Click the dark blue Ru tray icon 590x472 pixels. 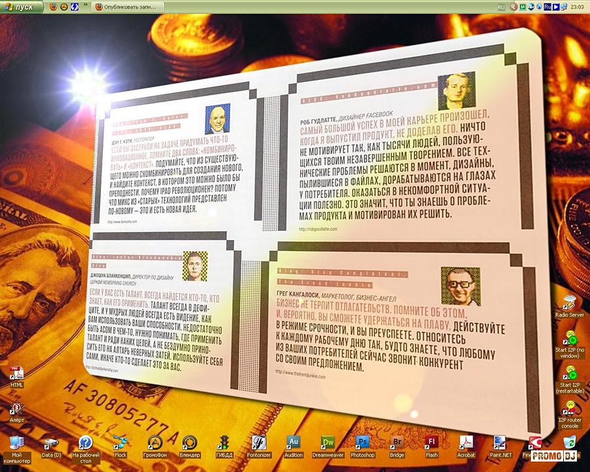click(x=547, y=7)
